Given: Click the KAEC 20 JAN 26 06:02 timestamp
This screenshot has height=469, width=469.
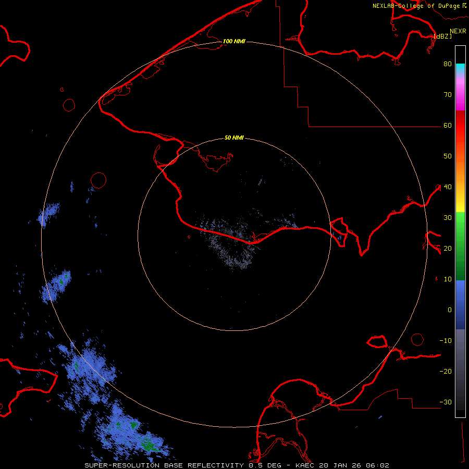Looking at the screenshot, I should (342, 465).
